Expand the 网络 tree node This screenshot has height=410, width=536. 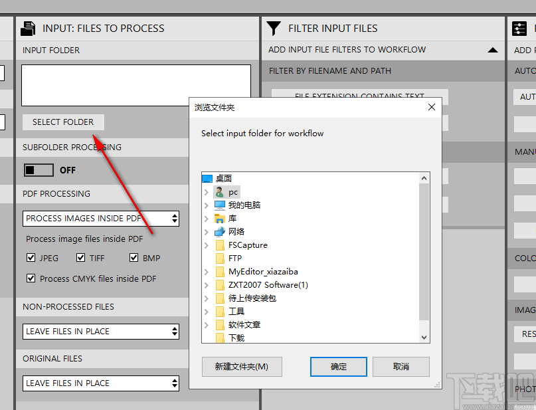pyautogui.click(x=206, y=232)
